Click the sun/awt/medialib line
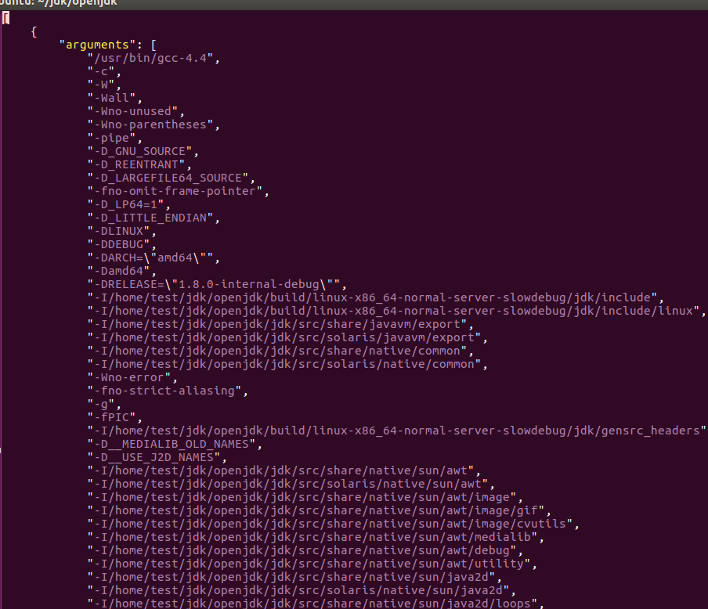Screen dimensions: 708x609 point(316,538)
